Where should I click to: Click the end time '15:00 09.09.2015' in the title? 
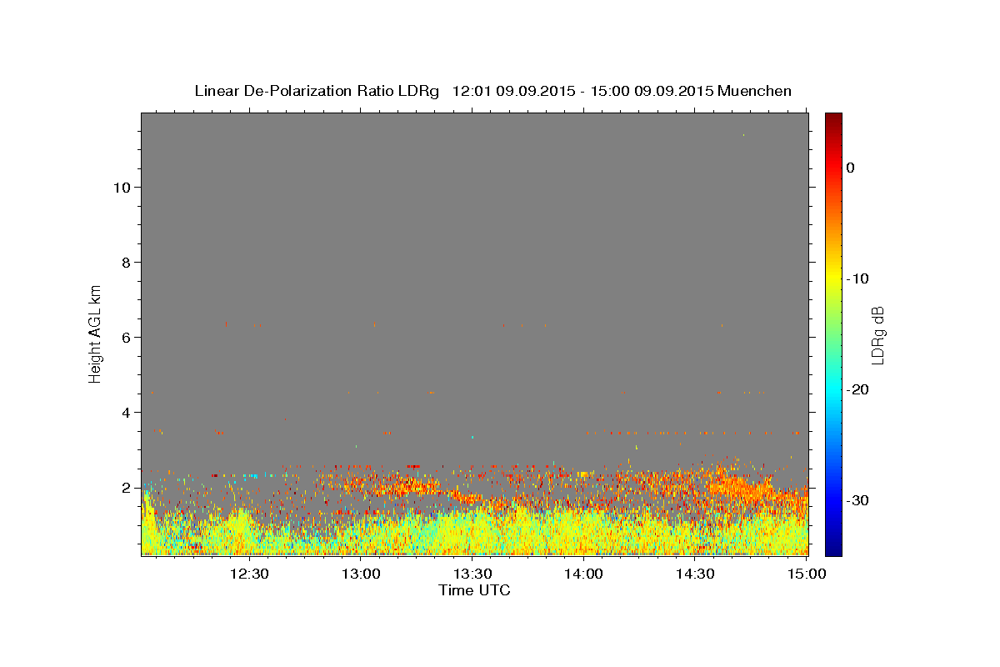coord(651,91)
